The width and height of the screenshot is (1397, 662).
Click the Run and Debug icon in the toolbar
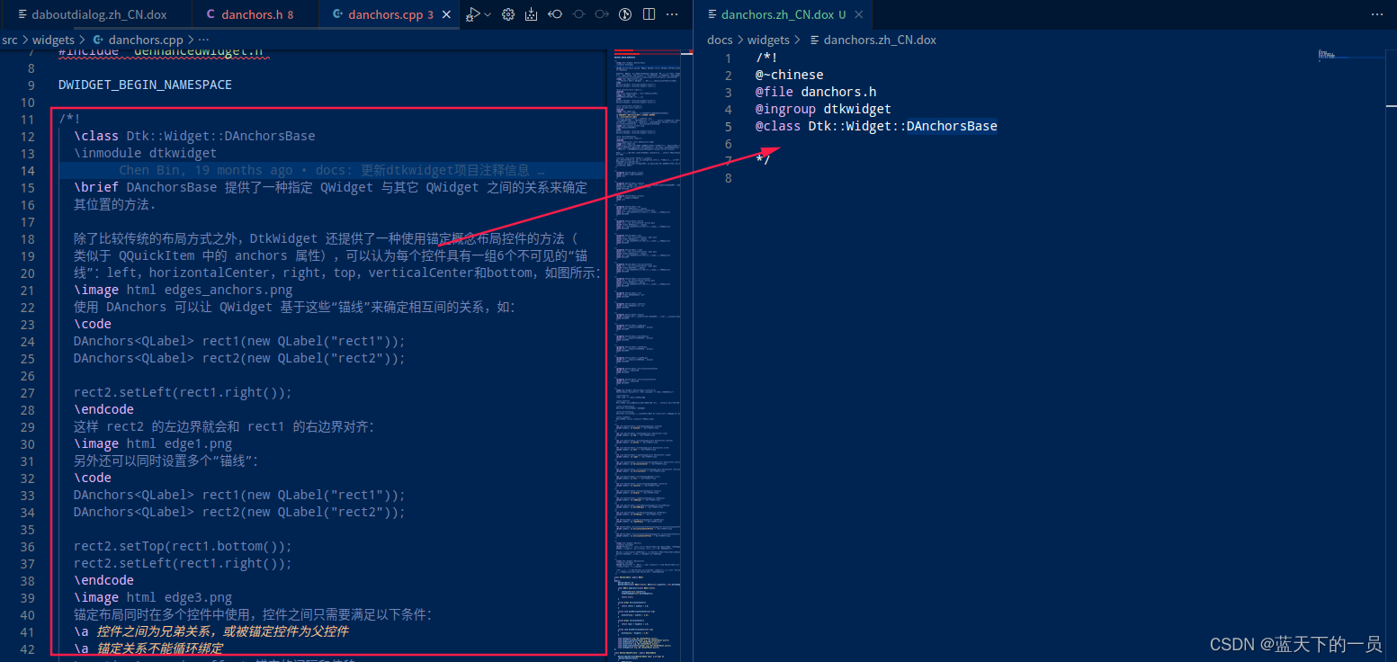click(471, 14)
